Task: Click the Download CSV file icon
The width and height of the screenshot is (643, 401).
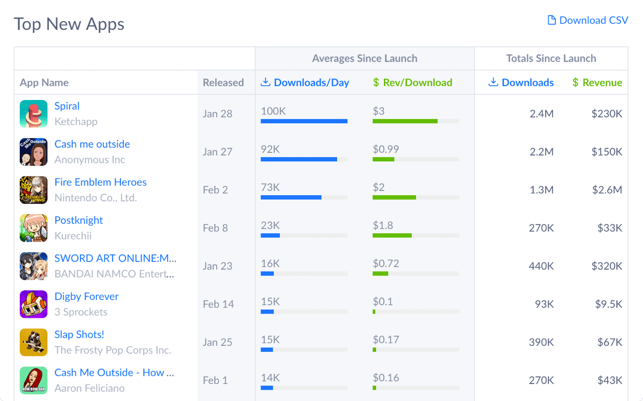Action: click(x=551, y=20)
